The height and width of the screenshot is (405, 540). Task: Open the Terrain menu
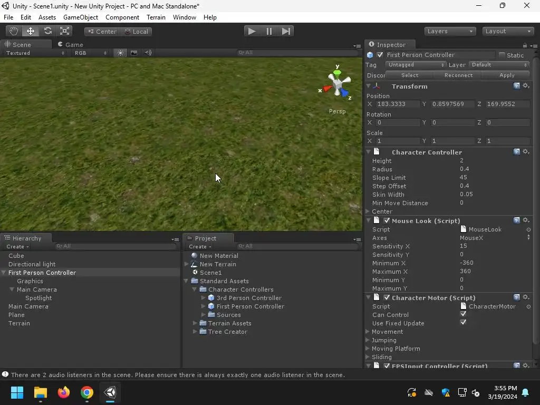click(x=156, y=17)
